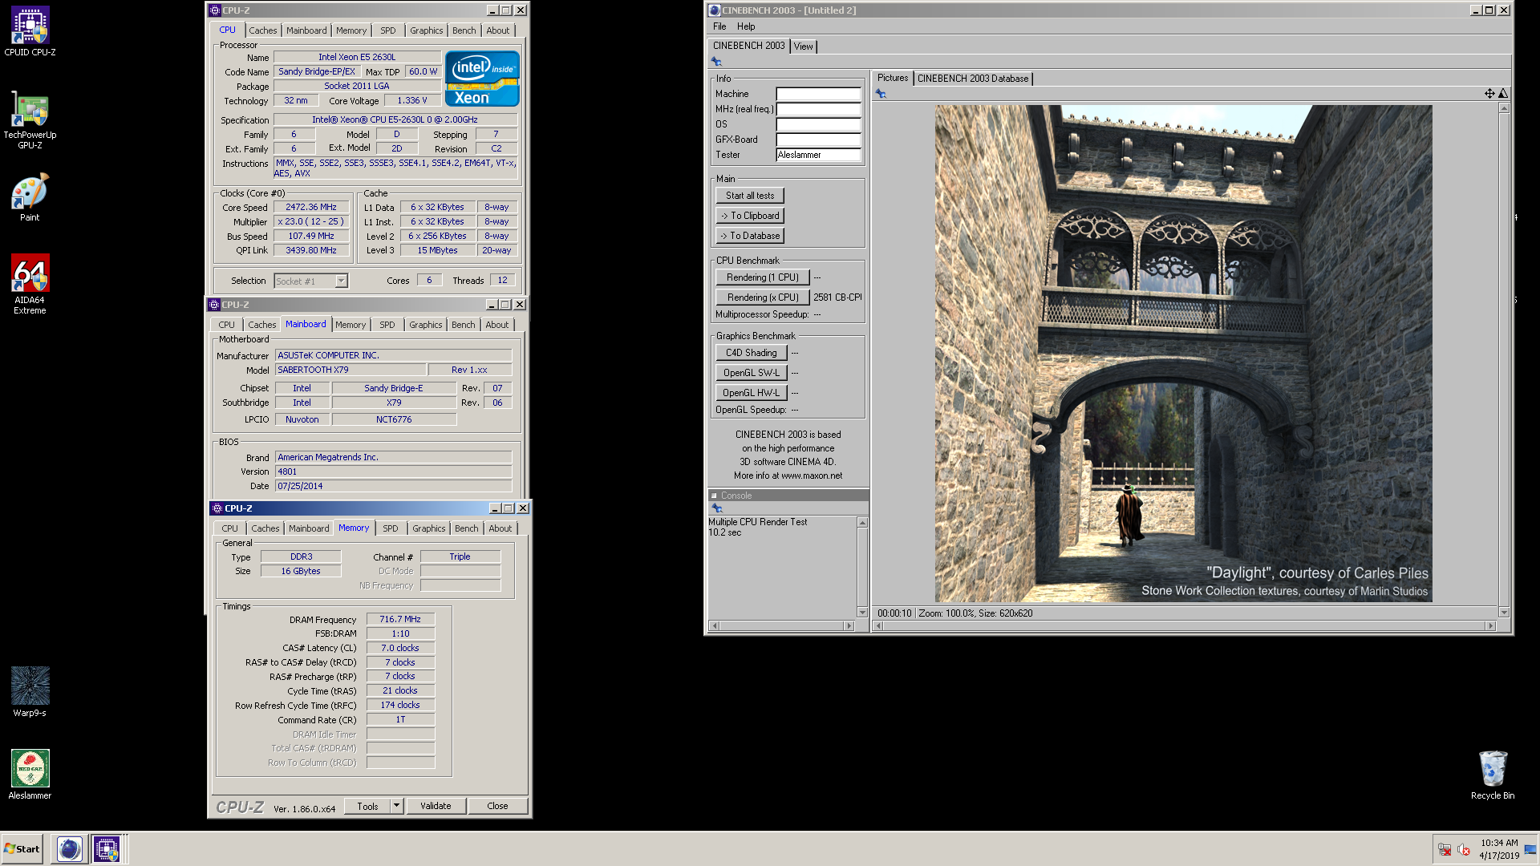The image size is (1540, 866).
Task: Click the rendered Daylight image
Action: point(1183,354)
